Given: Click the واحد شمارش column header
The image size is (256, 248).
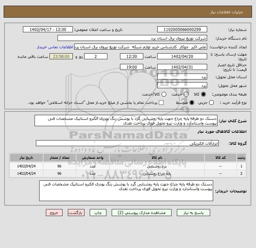Looking at the screenshot, I should point(92,157).
